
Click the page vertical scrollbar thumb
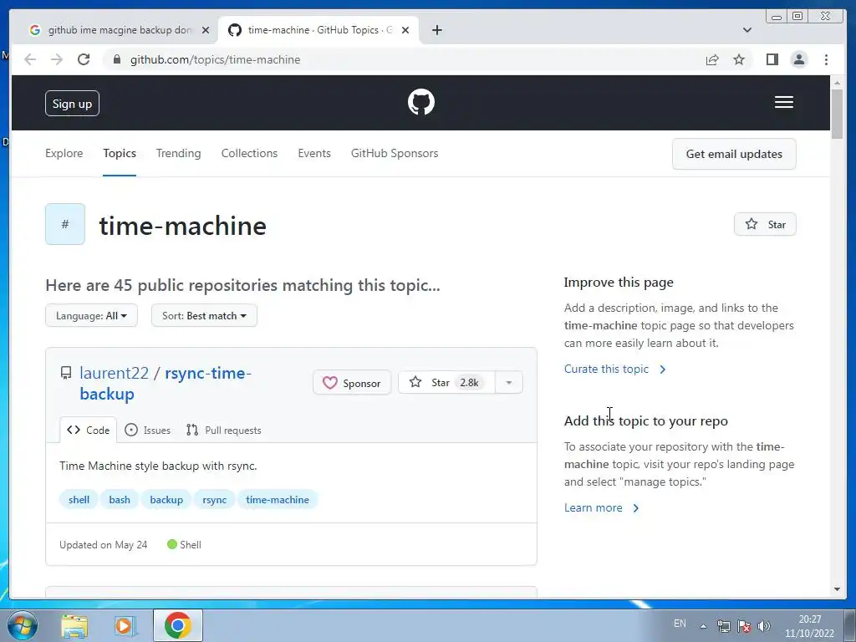837,114
